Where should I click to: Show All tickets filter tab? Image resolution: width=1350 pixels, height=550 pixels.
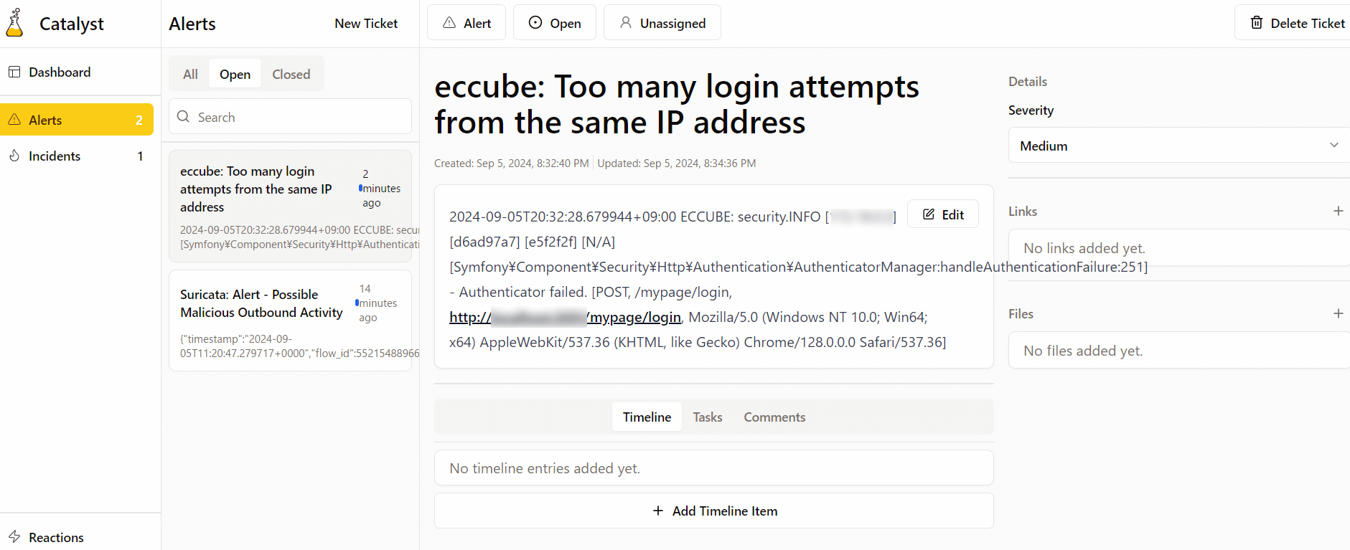click(190, 74)
